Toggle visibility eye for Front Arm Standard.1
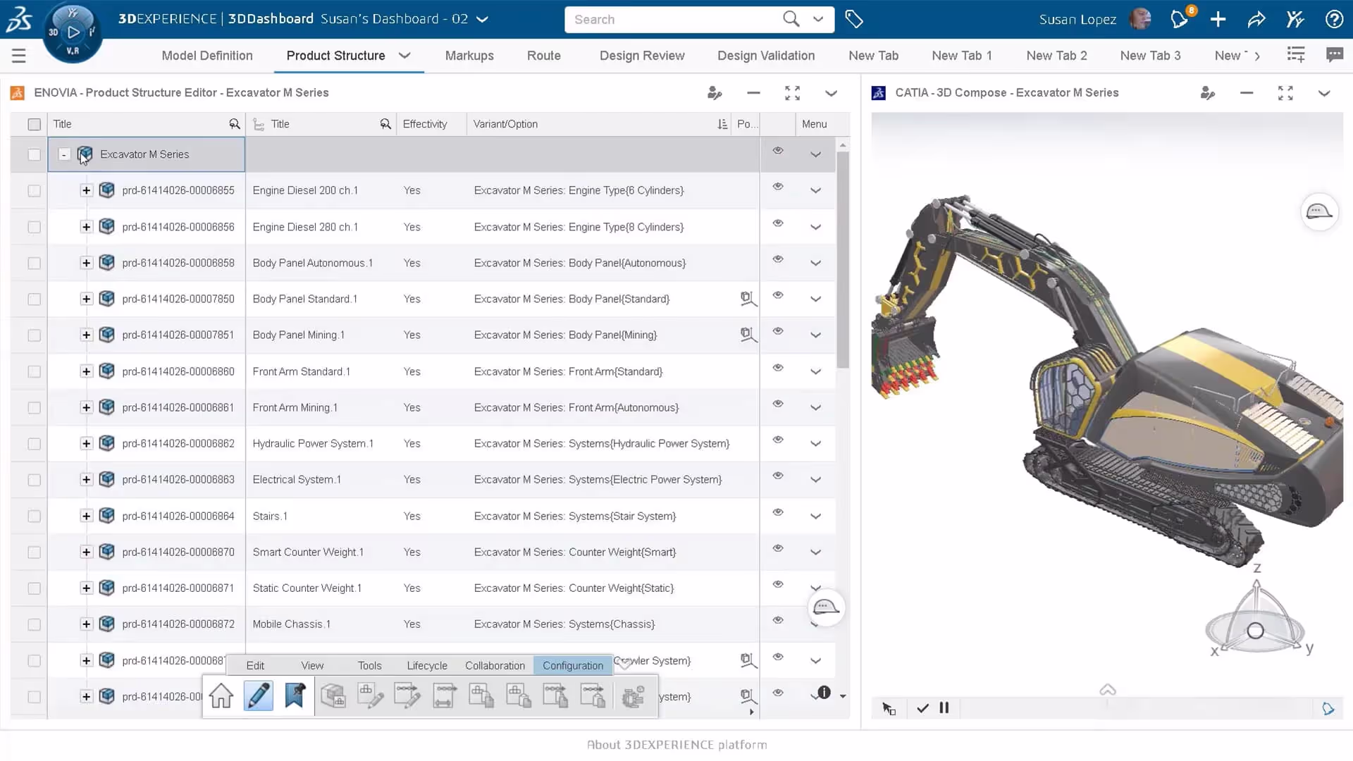 coord(778,368)
